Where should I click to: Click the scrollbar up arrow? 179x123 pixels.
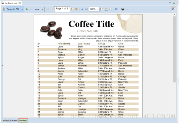click(x=174, y=15)
